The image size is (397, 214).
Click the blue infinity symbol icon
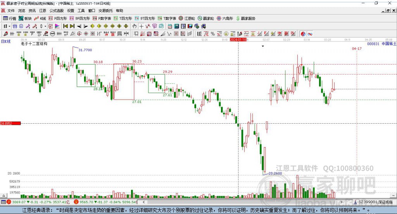pos(310,34)
